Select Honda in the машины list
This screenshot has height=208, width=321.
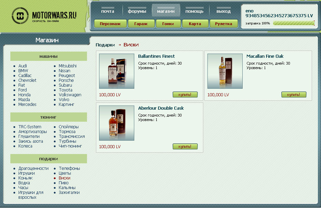pos(25,95)
